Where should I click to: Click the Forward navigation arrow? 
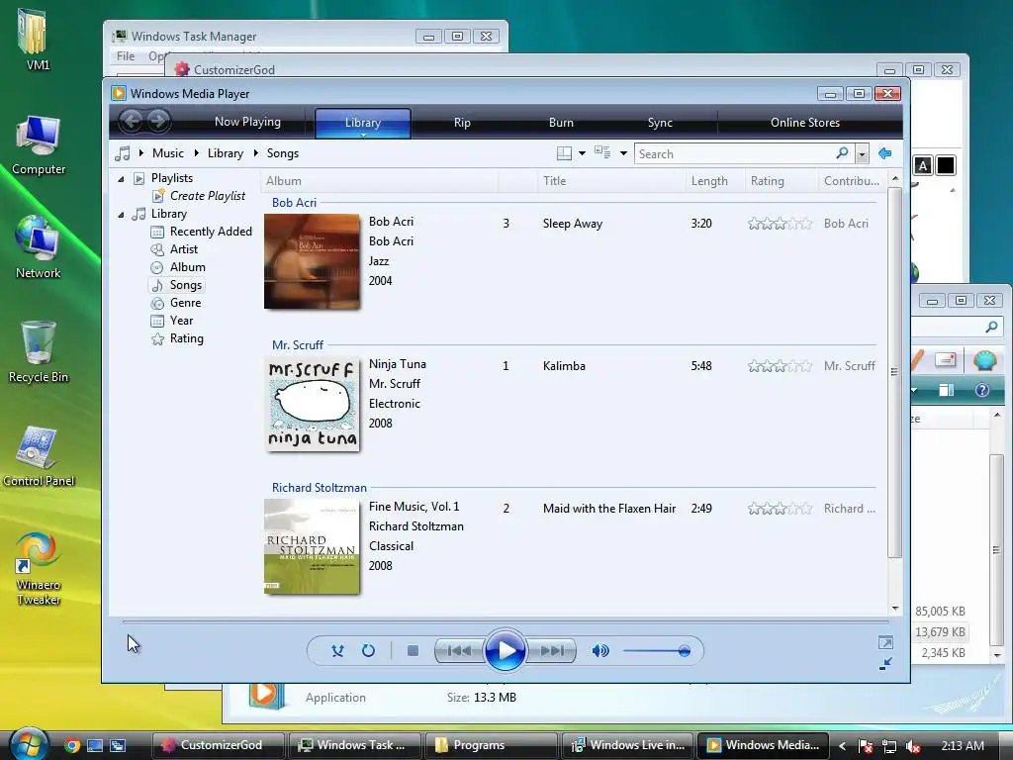pyautogui.click(x=159, y=120)
